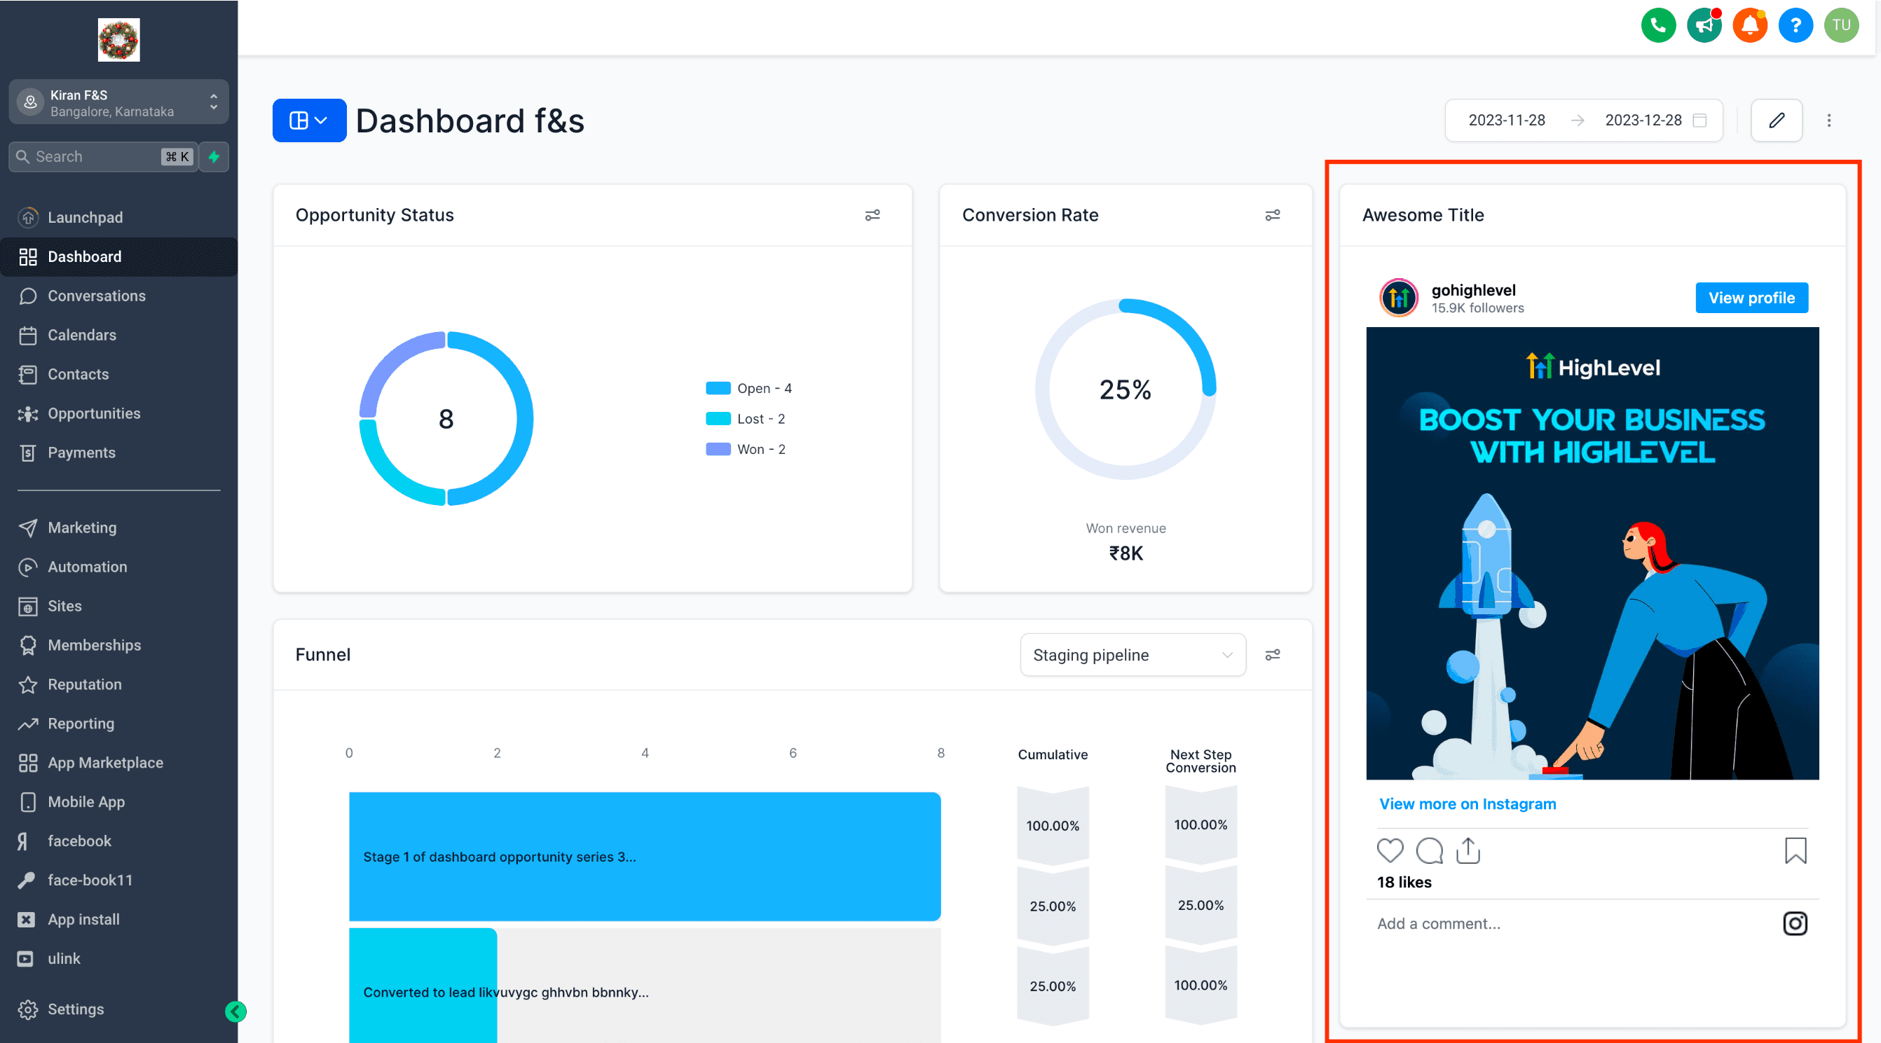
Task: Click the green lightning quick actions icon
Action: tap(214, 157)
